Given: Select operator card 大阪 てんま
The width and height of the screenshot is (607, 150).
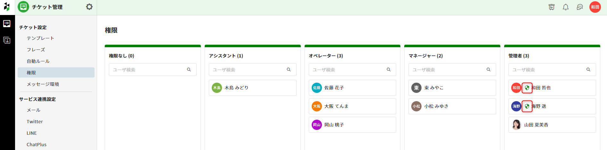Looking at the screenshot, I should [x=352, y=106].
